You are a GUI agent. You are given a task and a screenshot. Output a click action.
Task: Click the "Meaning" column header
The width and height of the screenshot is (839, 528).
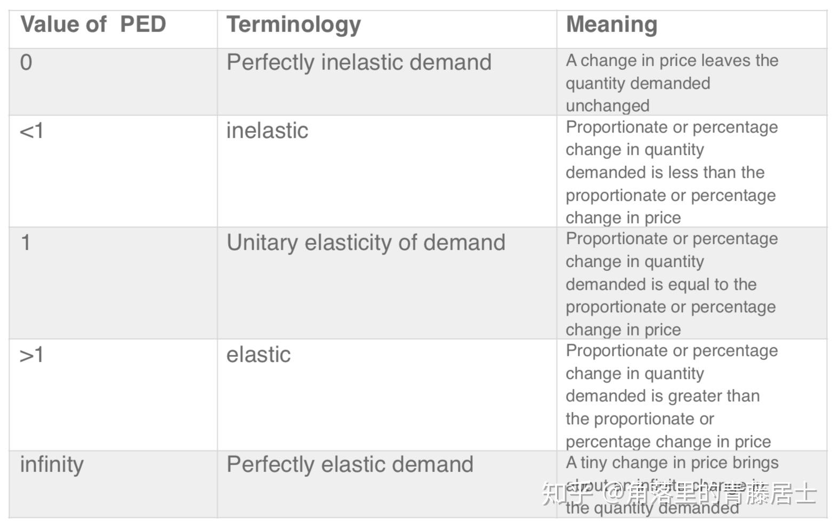tap(611, 25)
